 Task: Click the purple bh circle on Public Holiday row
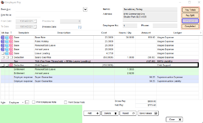pyautogui.click(x=3, y=41)
